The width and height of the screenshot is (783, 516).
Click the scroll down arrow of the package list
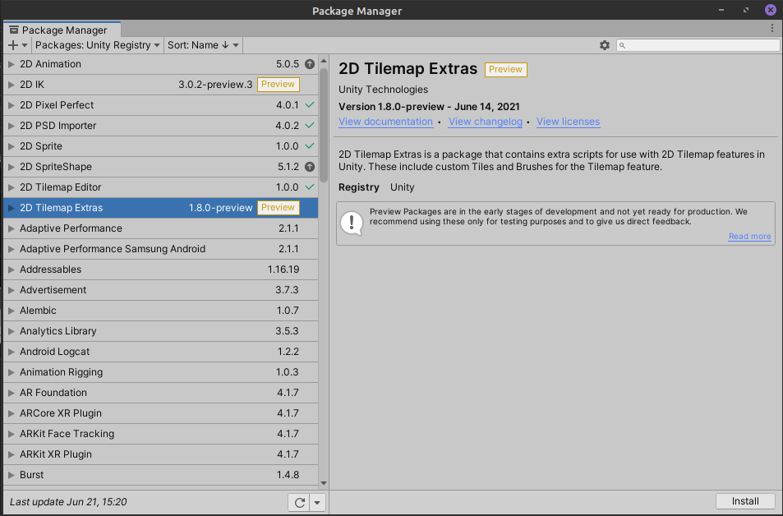324,483
